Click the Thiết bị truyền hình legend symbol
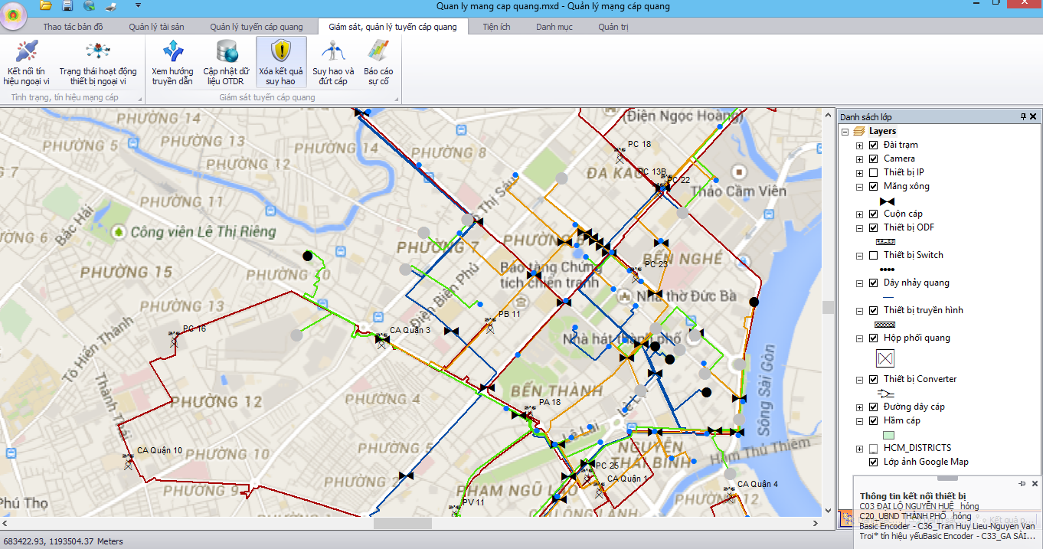Viewport: 1043px width, 549px height. click(885, 324)
